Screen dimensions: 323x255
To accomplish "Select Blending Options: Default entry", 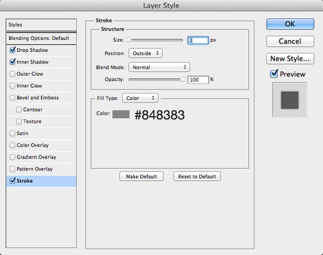I will pyautogui.click(x=41, y=38).
